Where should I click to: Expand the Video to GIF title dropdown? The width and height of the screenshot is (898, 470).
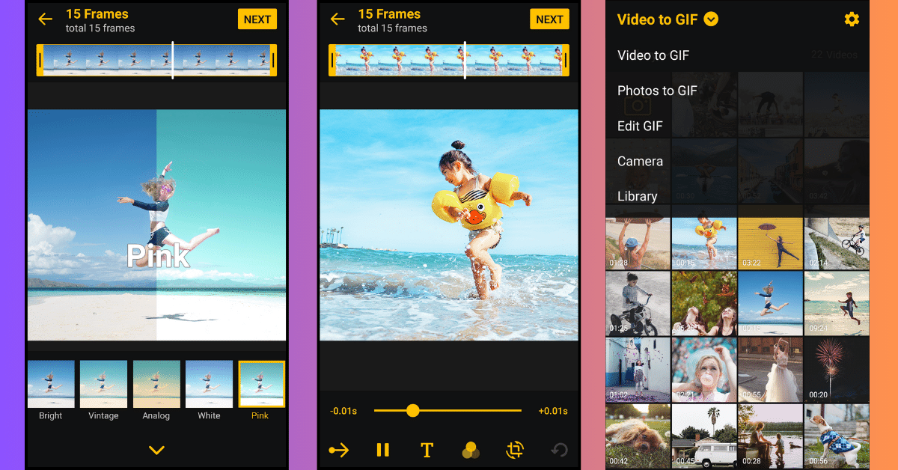point(711,19)
